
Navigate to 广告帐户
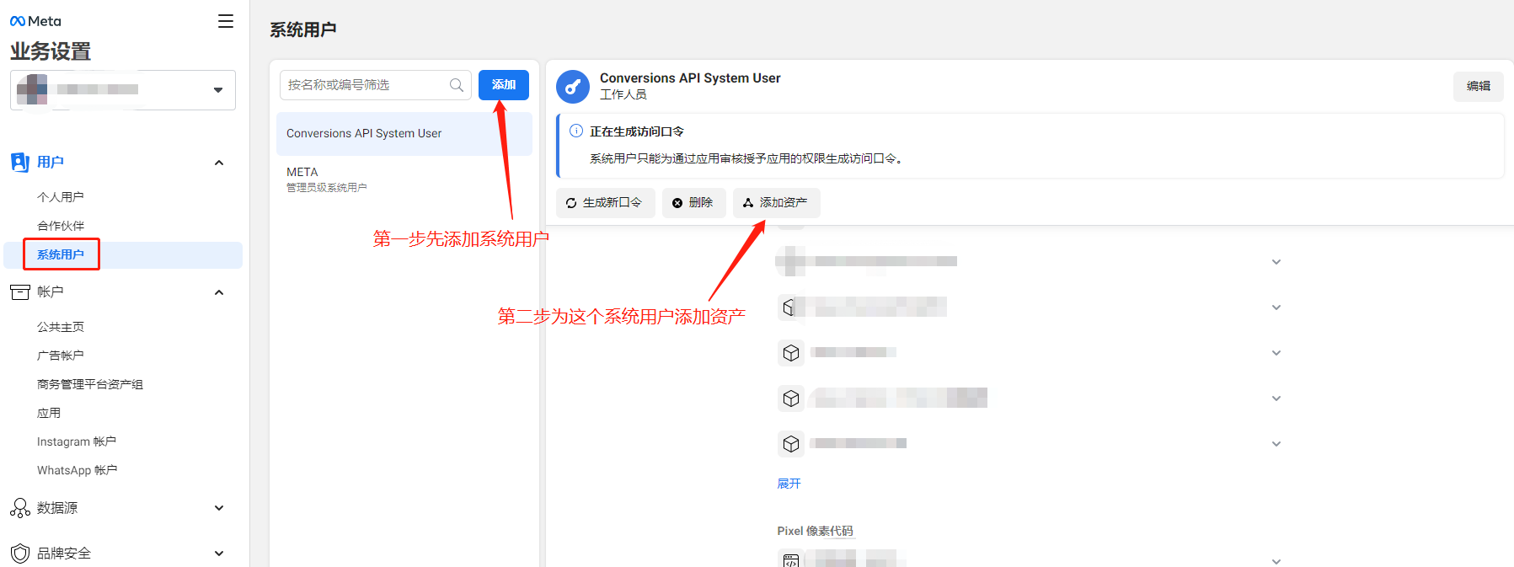[61, 356]
